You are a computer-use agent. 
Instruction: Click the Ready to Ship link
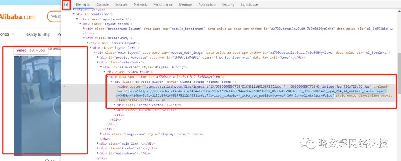[x=38, y=34]
